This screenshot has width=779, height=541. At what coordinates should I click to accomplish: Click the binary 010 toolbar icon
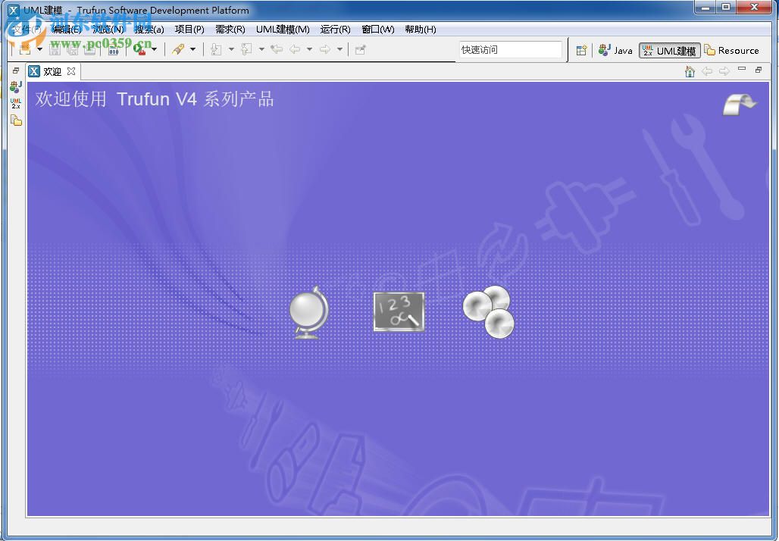(114, 49)
